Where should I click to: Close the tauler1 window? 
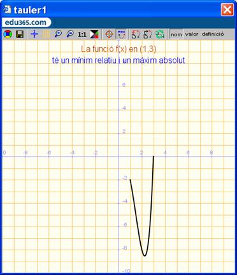(x=227, y=10)
